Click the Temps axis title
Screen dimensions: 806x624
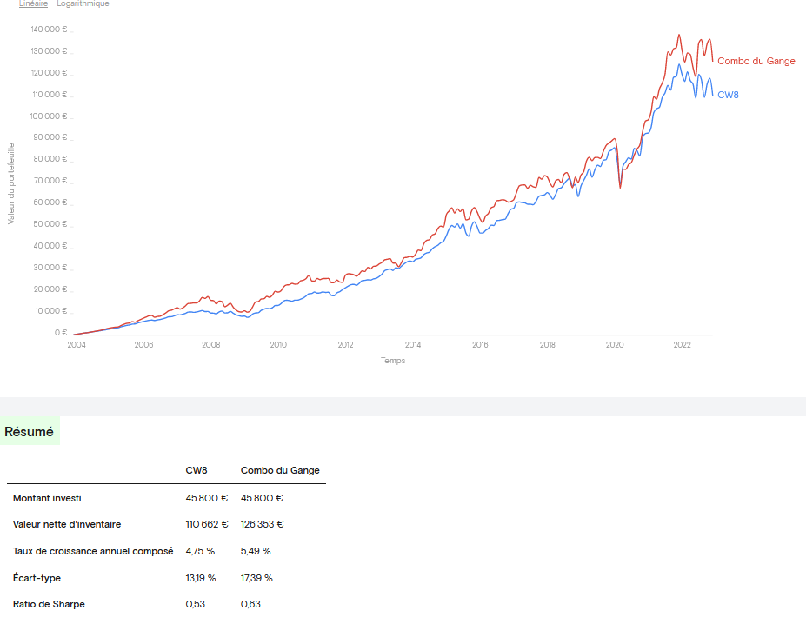pos(393,361)
